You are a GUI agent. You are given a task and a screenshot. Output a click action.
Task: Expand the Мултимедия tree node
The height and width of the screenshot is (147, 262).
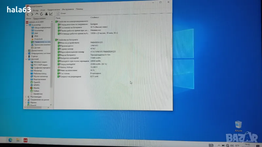pos(26,97)
